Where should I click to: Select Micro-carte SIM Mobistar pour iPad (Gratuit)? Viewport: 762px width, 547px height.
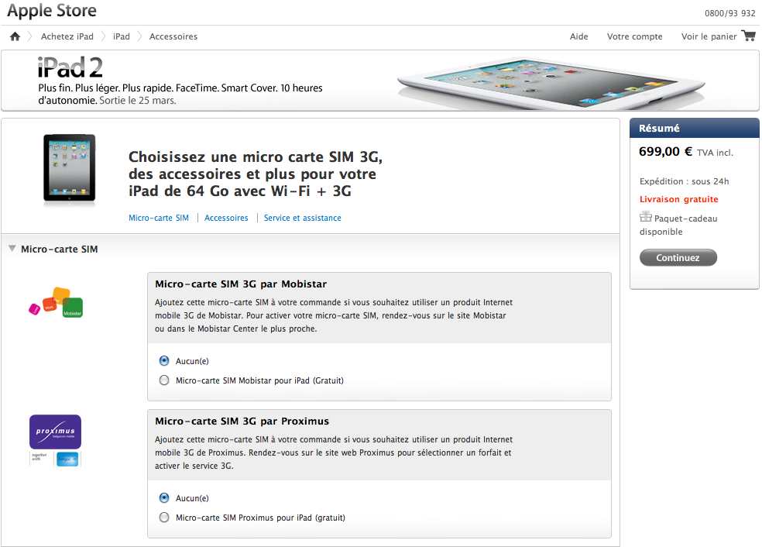click(x=164, y=380)
